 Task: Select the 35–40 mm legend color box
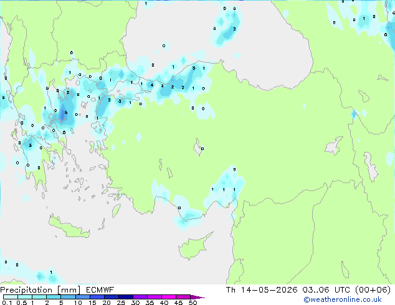pos(154,297)
